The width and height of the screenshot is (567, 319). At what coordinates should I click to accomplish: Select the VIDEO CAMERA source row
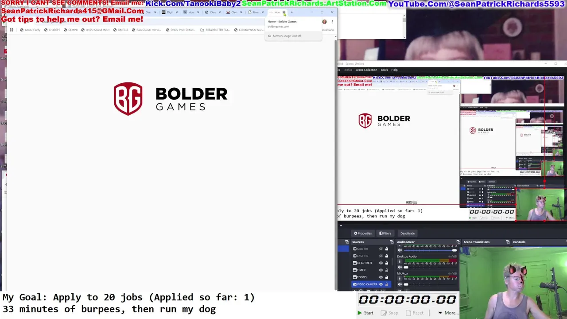point(372,284)
